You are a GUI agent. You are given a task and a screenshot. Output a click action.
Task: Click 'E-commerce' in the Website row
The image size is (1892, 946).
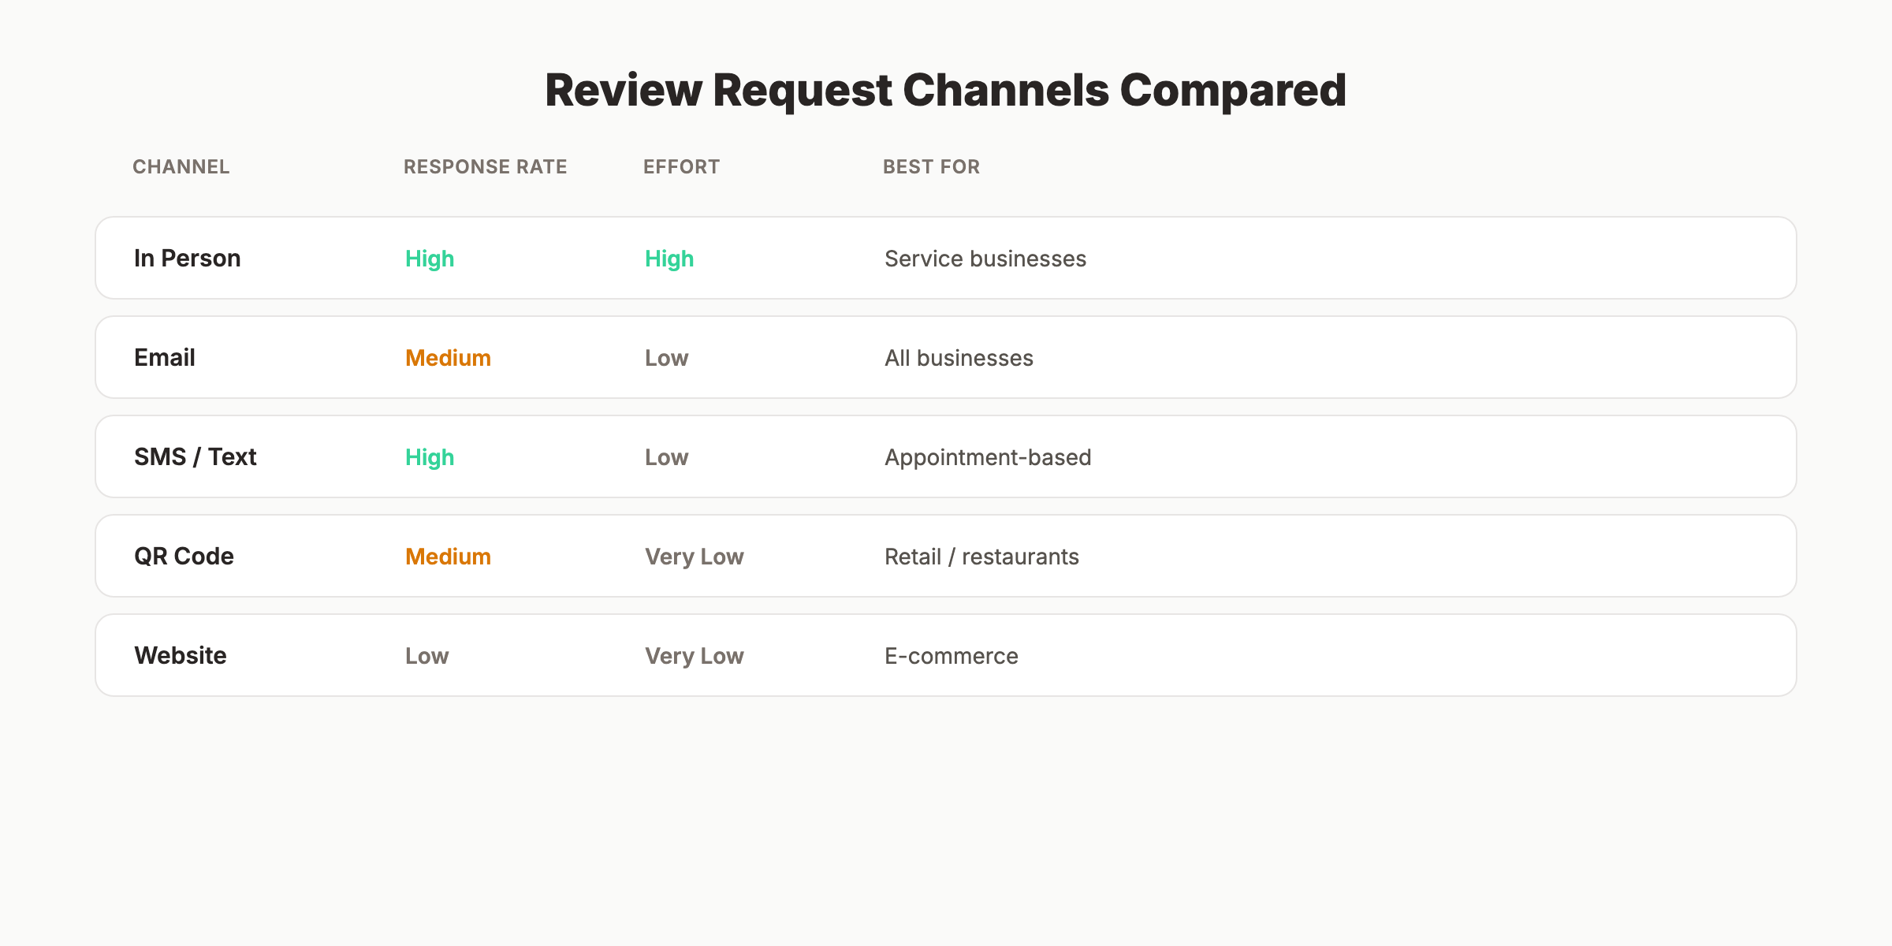click(951, 655)
